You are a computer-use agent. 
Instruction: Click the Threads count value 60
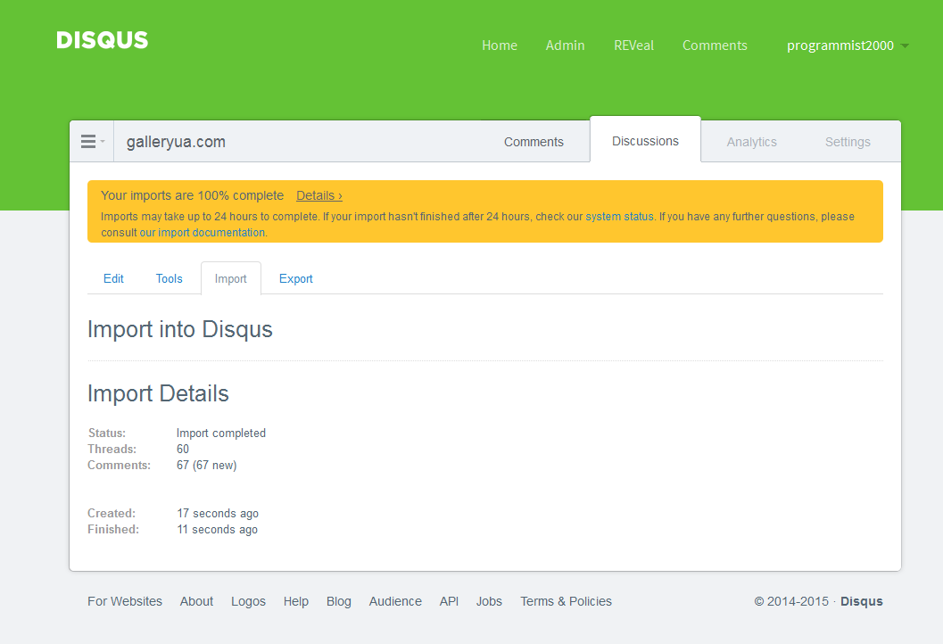tap(183, 450)
